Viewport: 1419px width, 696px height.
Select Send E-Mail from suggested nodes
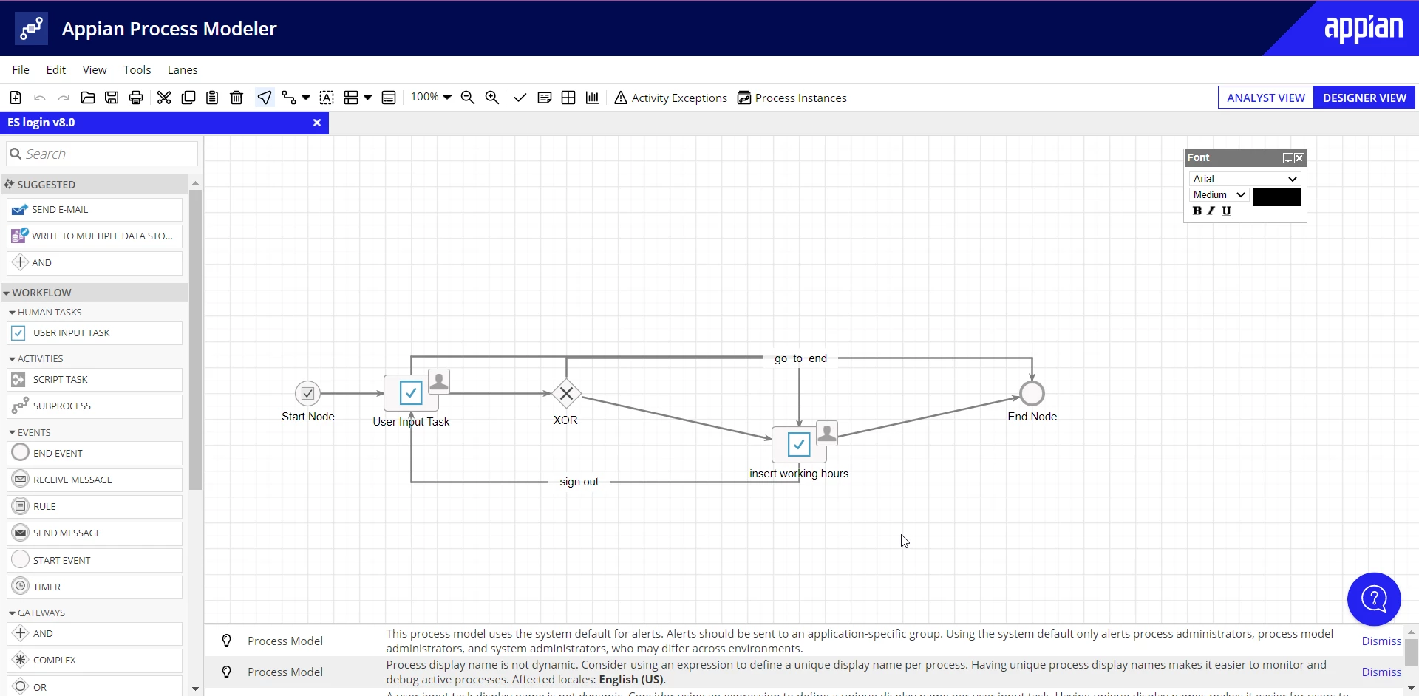(x=95, y=210)
